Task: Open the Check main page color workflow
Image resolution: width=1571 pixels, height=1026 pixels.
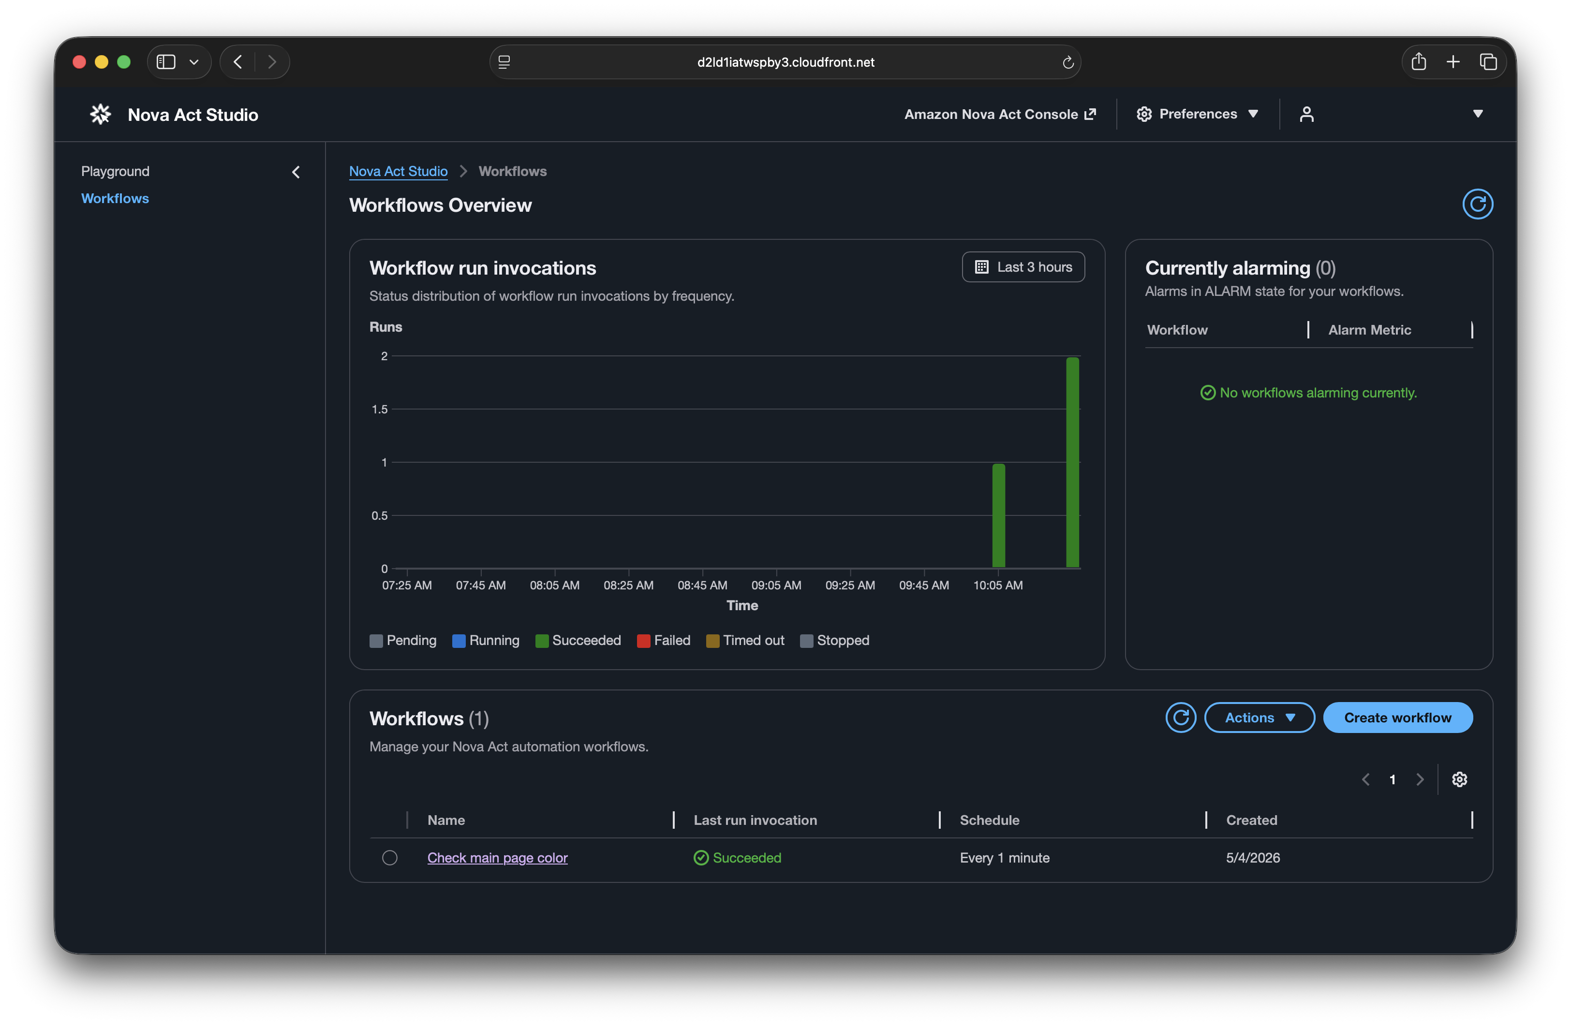Action: [497, 857]
